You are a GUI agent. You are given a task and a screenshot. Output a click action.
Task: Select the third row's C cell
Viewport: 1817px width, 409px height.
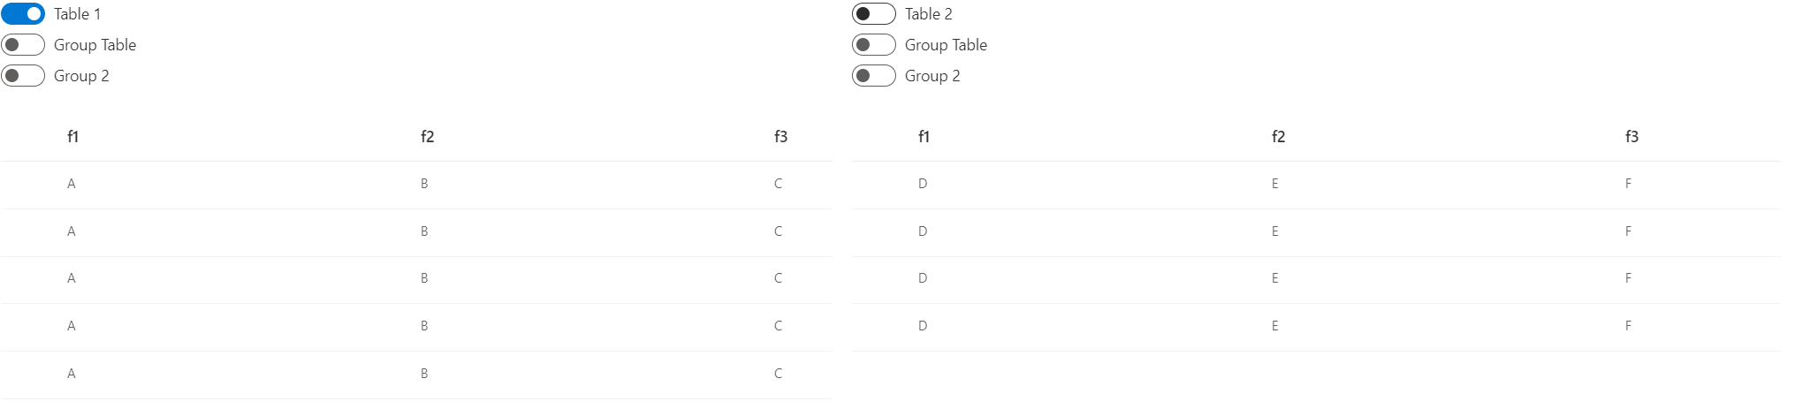[778, 278]
